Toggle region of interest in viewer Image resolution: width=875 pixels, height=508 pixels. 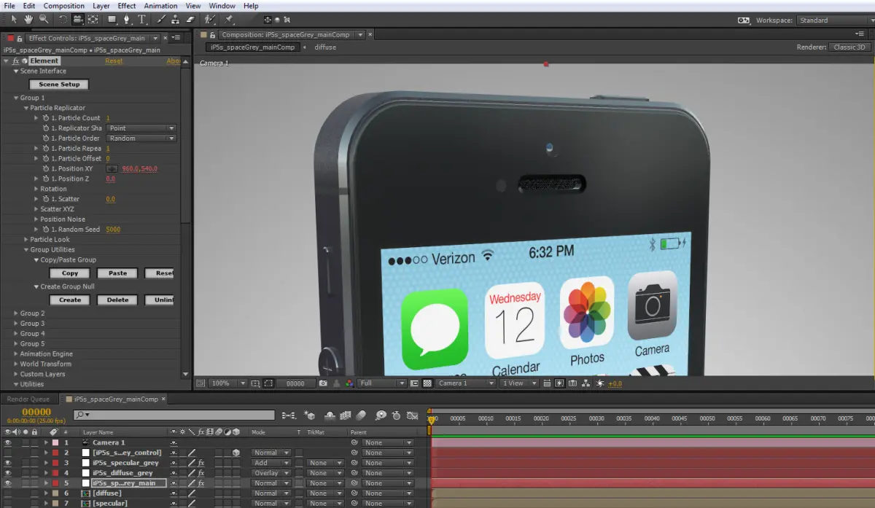tap(413, 383)
